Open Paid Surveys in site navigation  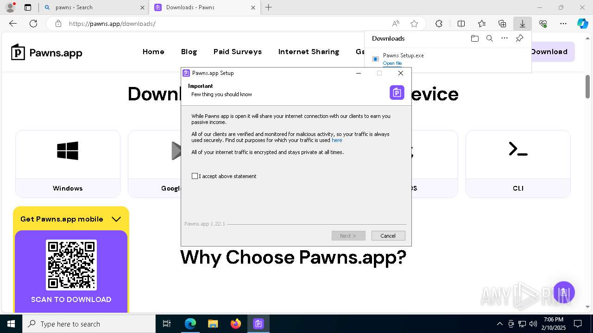[x=238, y=52]
